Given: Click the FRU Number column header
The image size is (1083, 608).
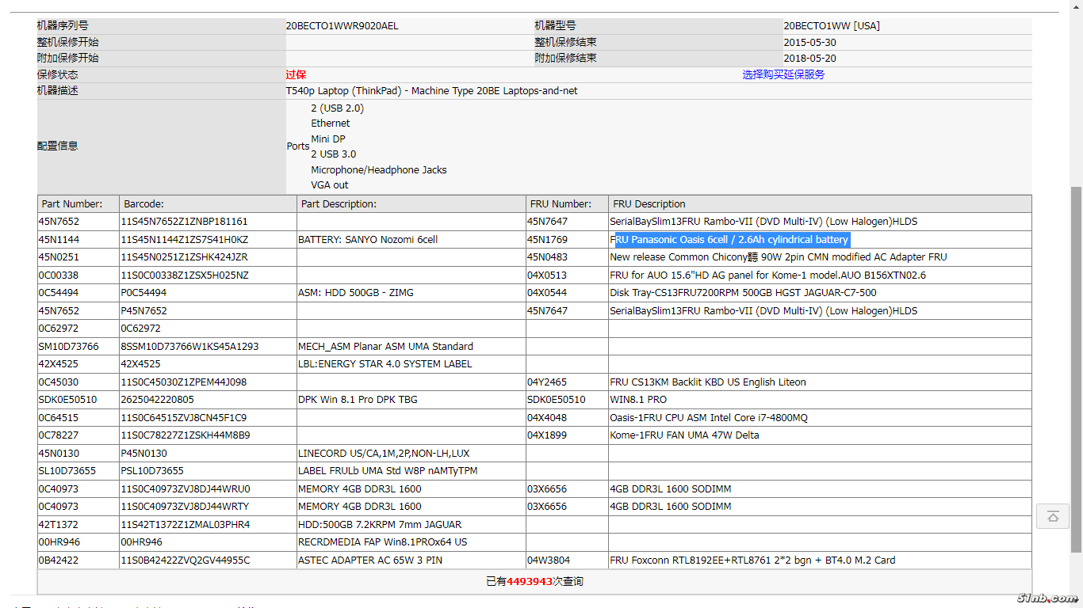Looking at the screenshot, I should pos(561,204).
